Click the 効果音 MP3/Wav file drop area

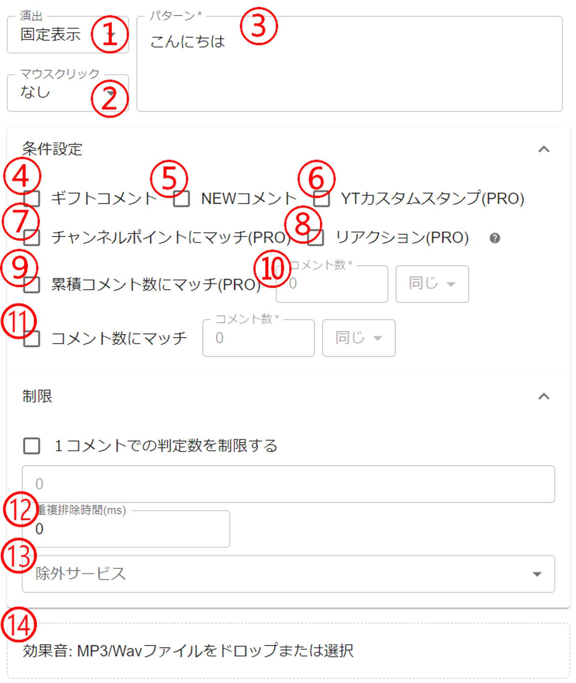(288, 651)
